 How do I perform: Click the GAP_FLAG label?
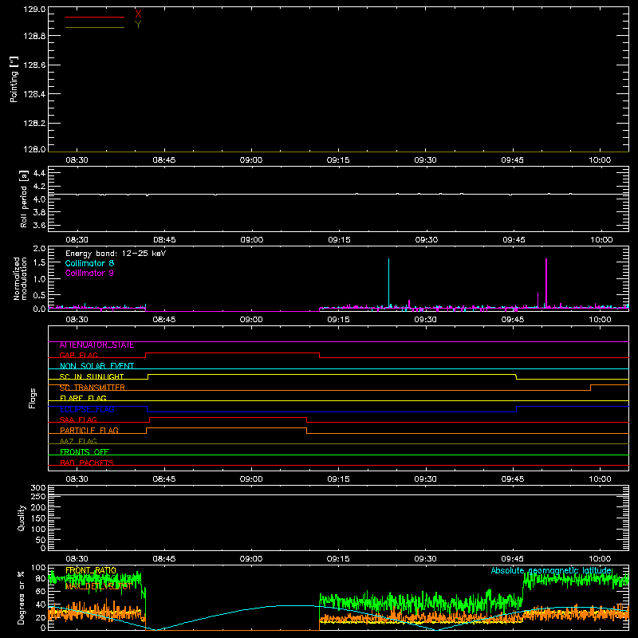[78, 356]
